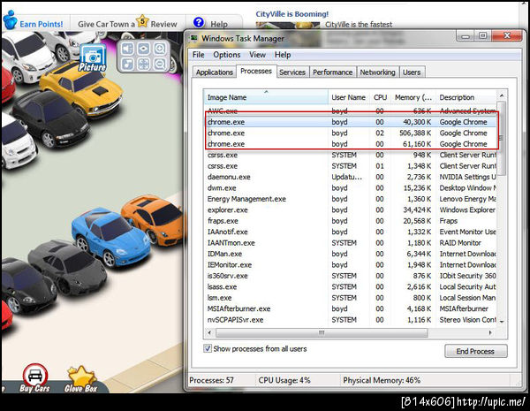The image size is (530, 411).
Task: Click the horizontal scrollbar left arrow
Action: (210, 333)
